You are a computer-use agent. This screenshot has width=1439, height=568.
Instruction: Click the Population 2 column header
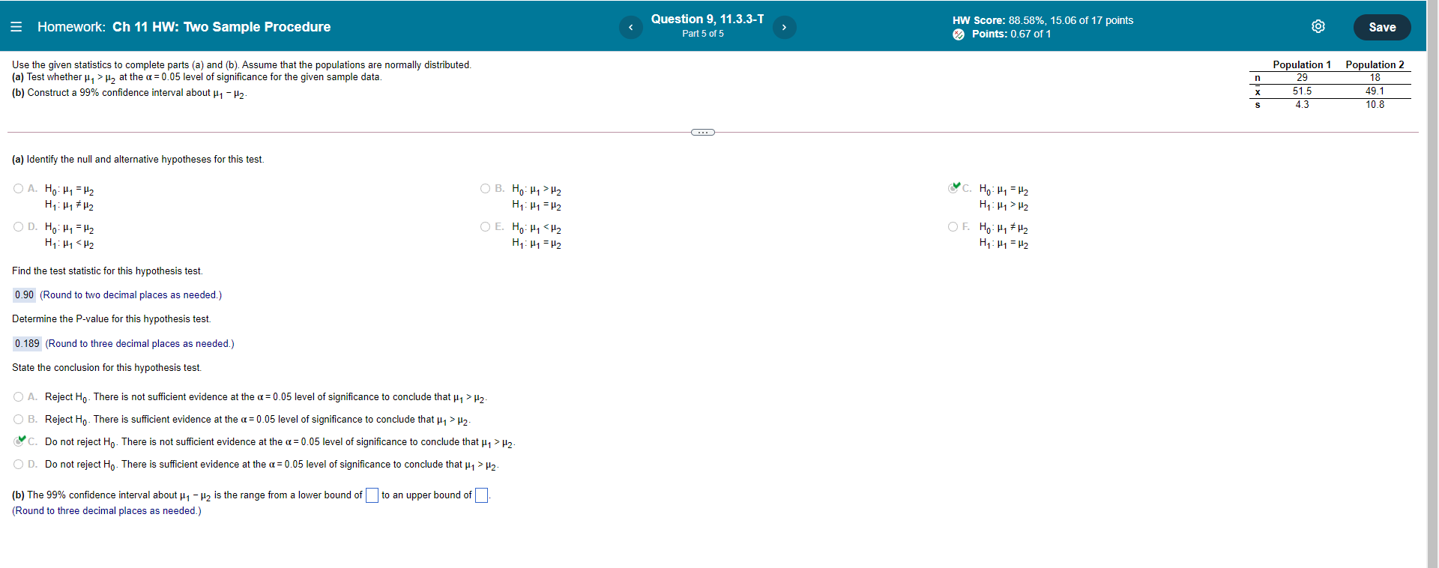(1375, 64)
